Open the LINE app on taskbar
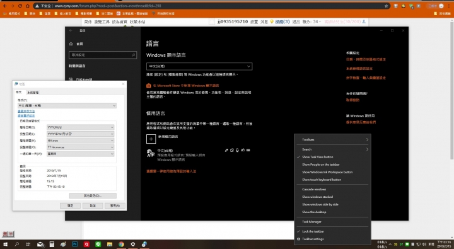This screenshot has height=249, width=454. pos(98,245)
